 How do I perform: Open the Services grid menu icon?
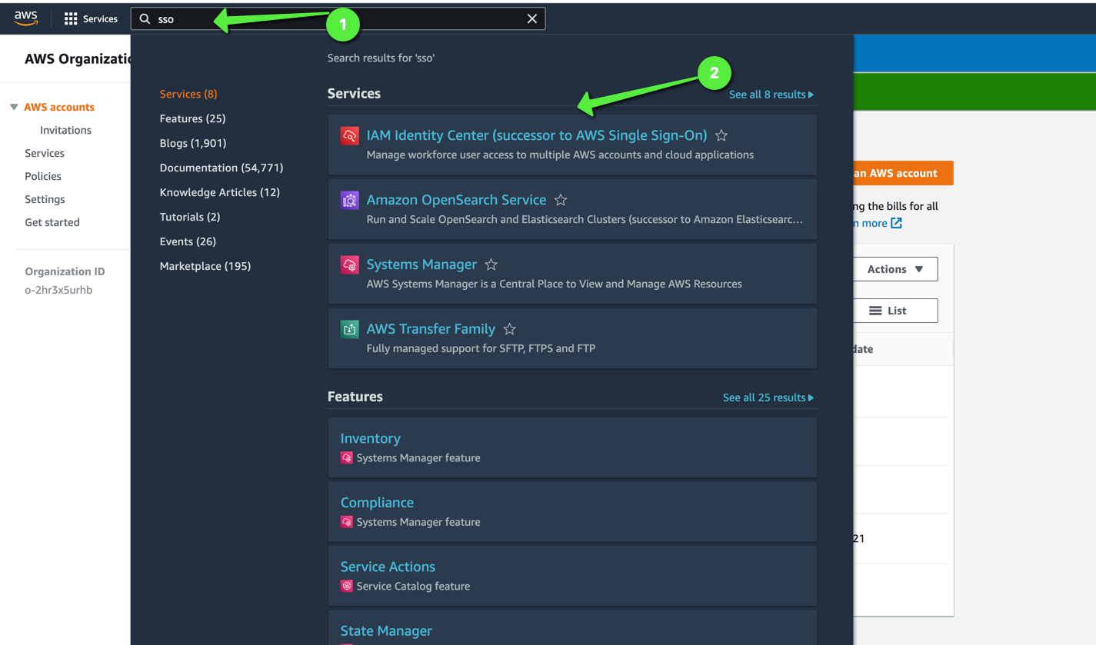(71, 19)
